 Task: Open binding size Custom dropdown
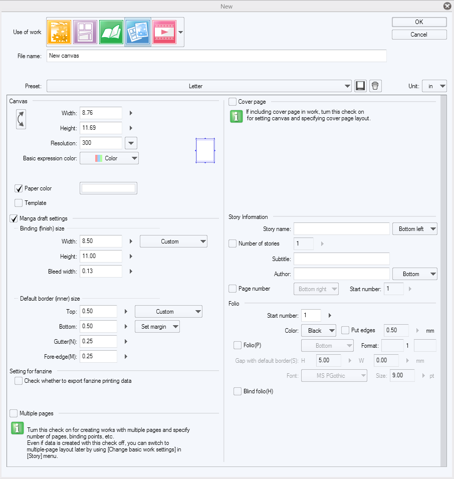click(173, 242)
